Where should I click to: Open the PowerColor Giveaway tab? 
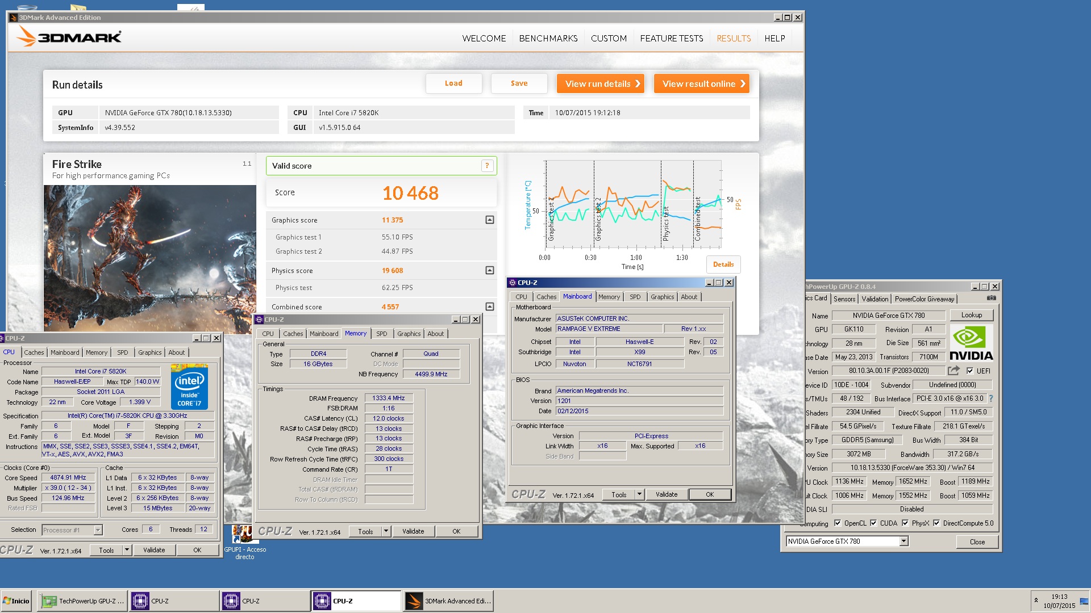(925, 299)
